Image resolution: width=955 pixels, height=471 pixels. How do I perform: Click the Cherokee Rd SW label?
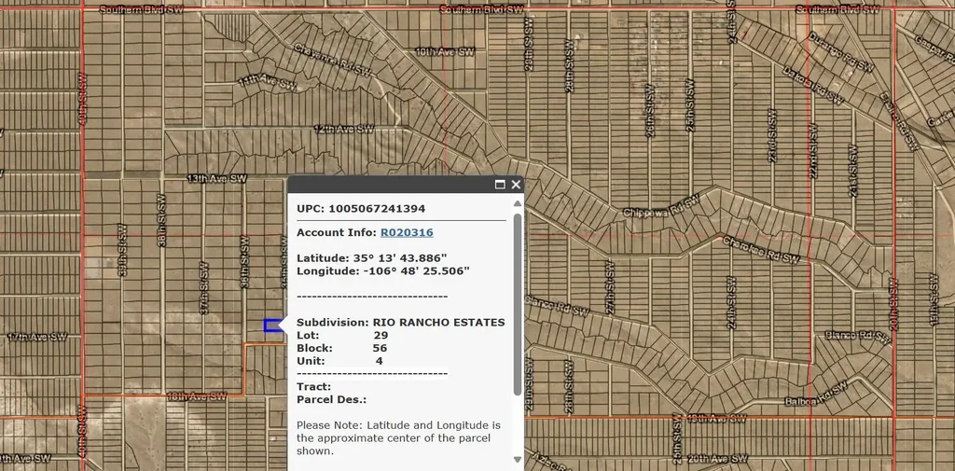[x=761, y=250]
